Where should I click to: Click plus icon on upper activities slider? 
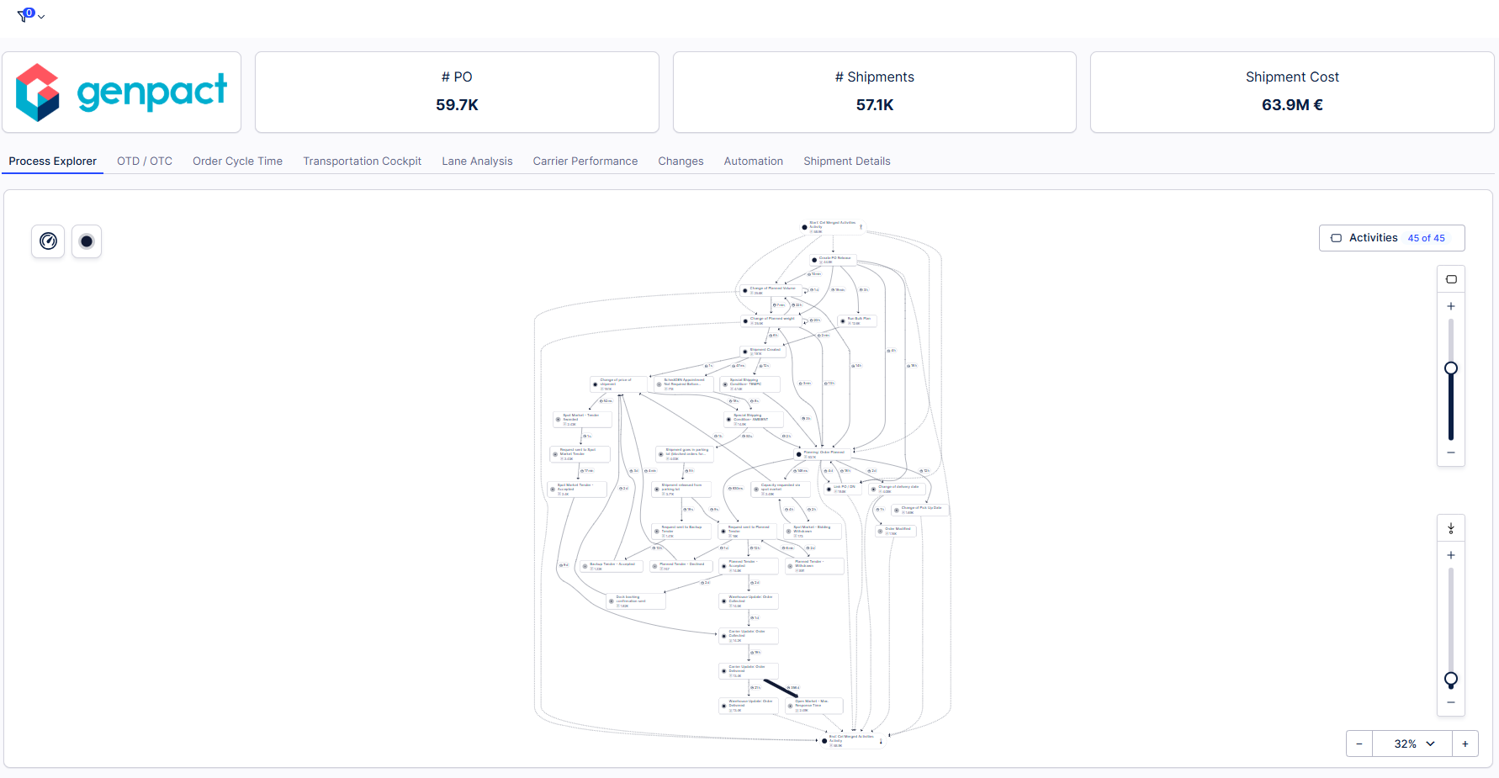pyautogui.click(x=1451, y=306)
